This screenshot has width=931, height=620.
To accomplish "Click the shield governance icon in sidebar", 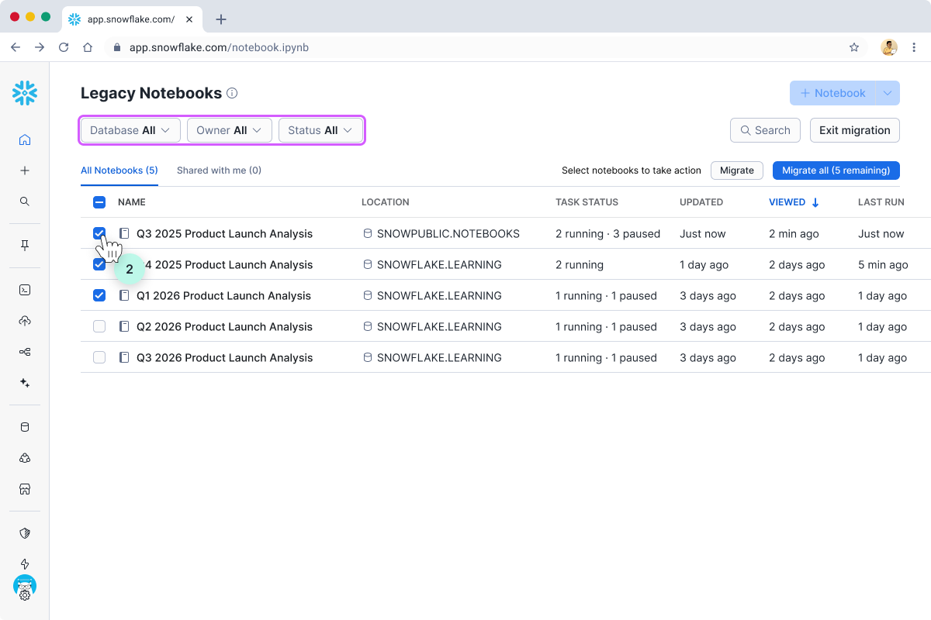I will point(25,533).
